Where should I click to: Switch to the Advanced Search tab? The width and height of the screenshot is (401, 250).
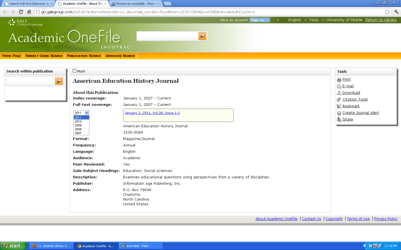tap(120, 55)
